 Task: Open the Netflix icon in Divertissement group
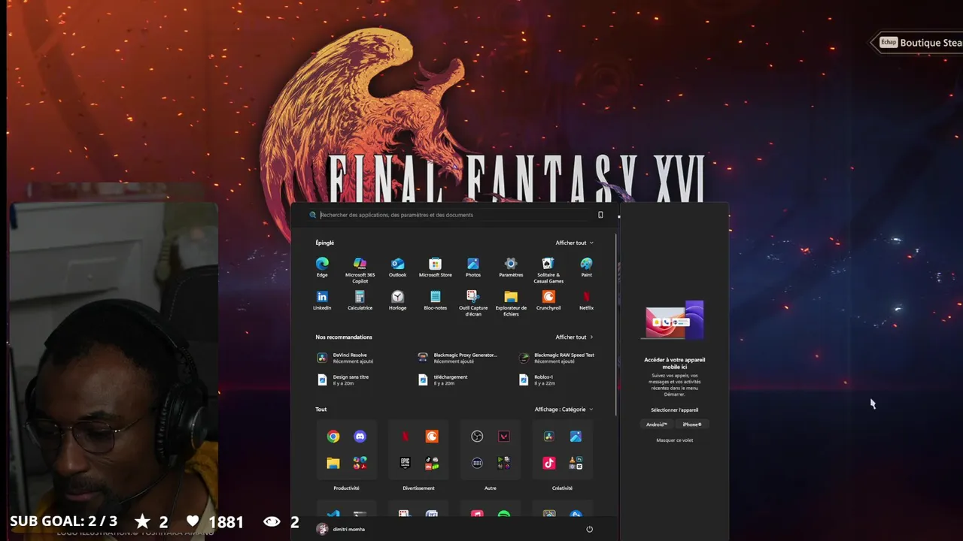(406, 437)
